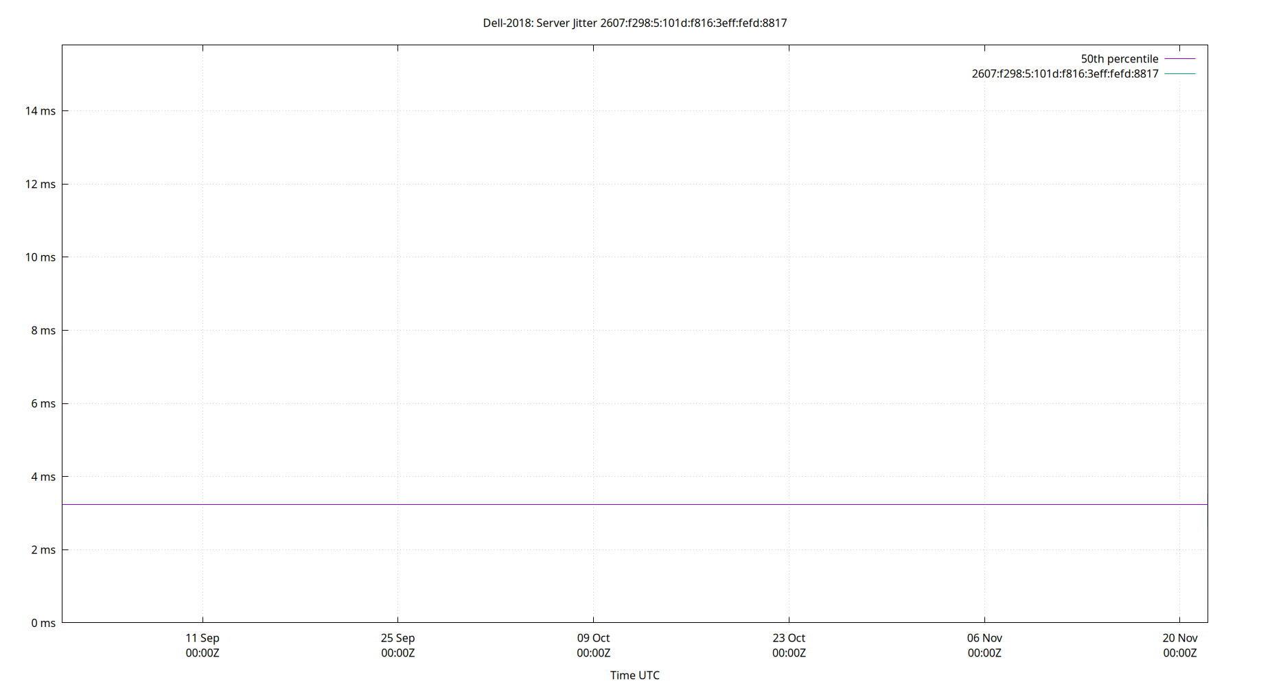Click the 09 Oct tick label
Viewport: 1270px width, 686px height.
594,638
